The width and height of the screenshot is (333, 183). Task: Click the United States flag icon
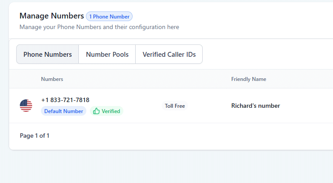coord(26,106)
